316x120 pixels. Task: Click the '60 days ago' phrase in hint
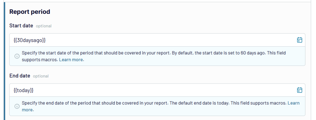tap(253, 53)
